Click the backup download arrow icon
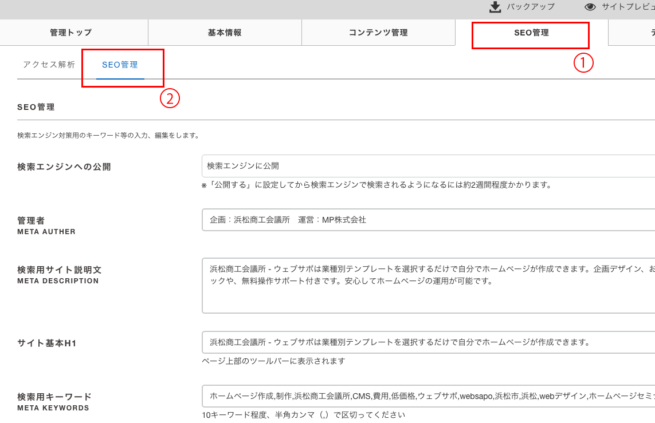655x423 pixels. pos(495,7)
